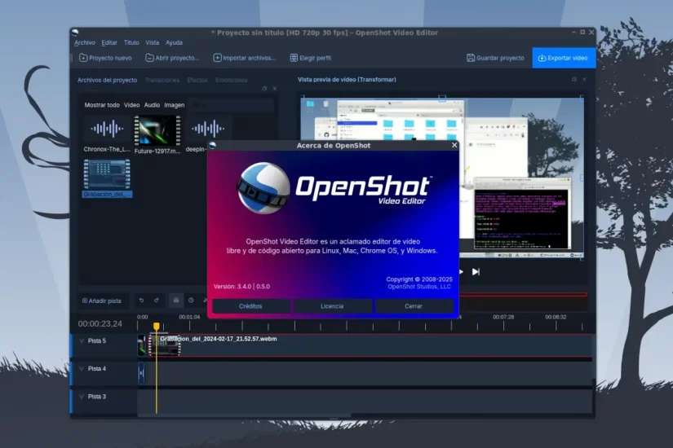Click the timeline horizontal scrollbar
Screen dimensions: 673x448
[x=244, y=415]
